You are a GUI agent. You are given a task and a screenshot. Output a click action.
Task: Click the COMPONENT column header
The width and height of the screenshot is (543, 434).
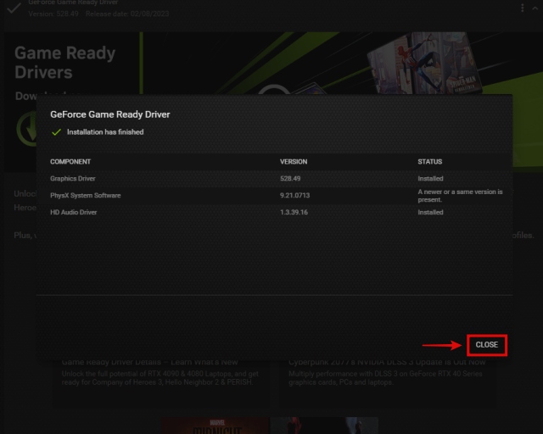tap(70, 161)
